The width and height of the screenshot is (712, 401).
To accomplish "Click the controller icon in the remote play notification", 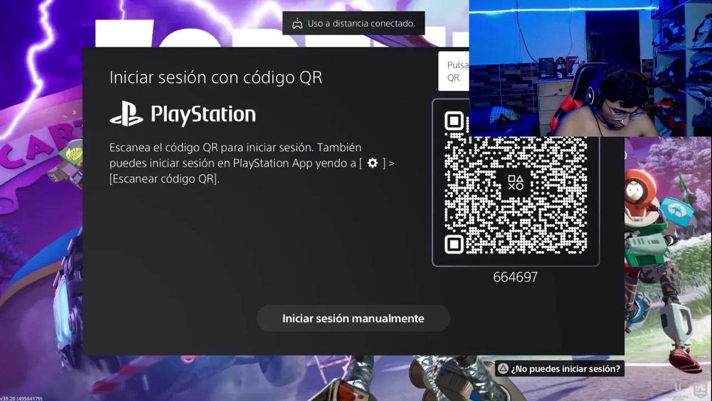I will click(x=298, y=23).
